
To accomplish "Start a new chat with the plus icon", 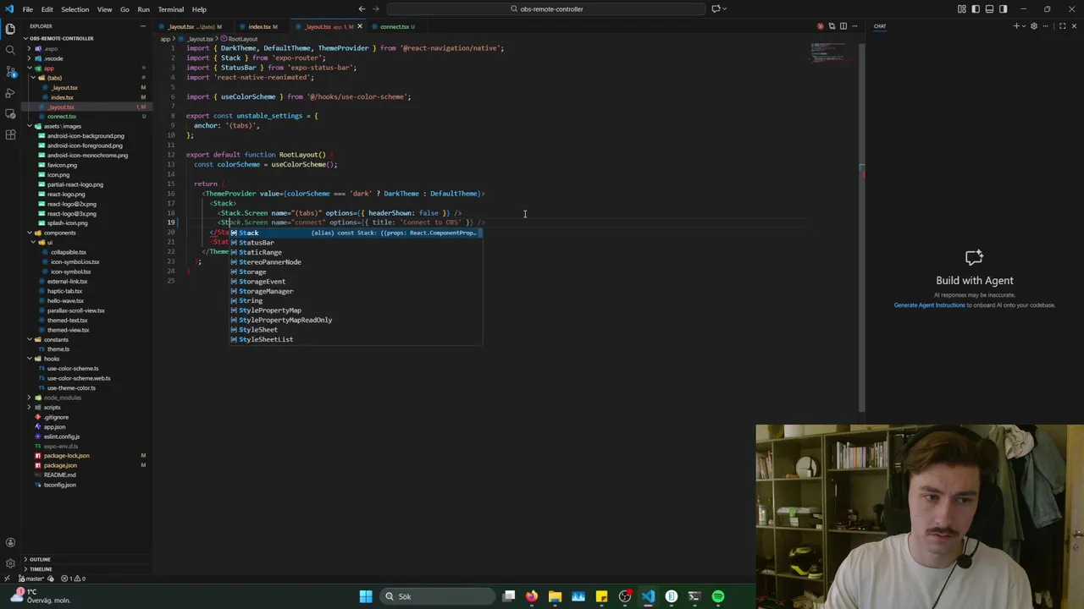I will (x=1016, y=26).
